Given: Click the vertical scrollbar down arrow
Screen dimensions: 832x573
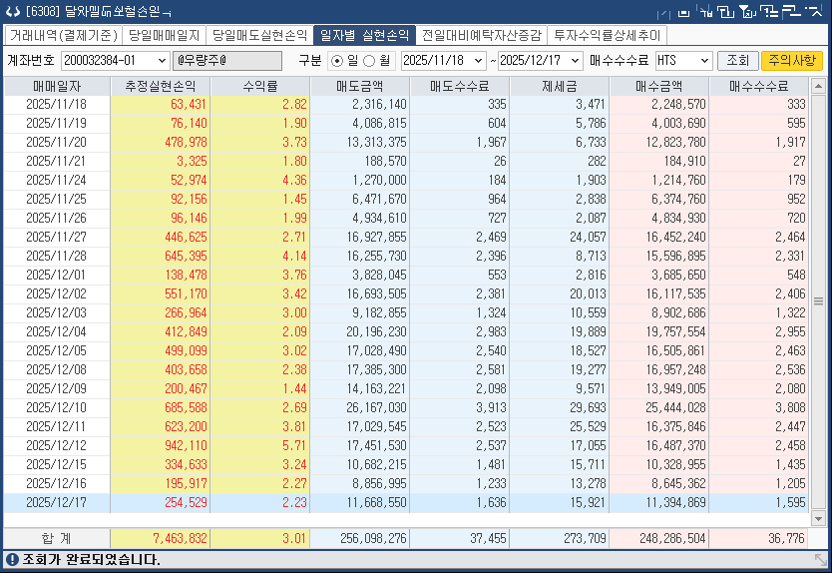Looking at the screenshot, I should click(x=819, y=519).
